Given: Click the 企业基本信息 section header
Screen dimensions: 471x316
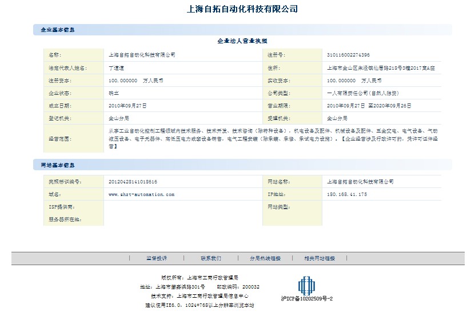Looking at the screenshot, I should [58, 30].
